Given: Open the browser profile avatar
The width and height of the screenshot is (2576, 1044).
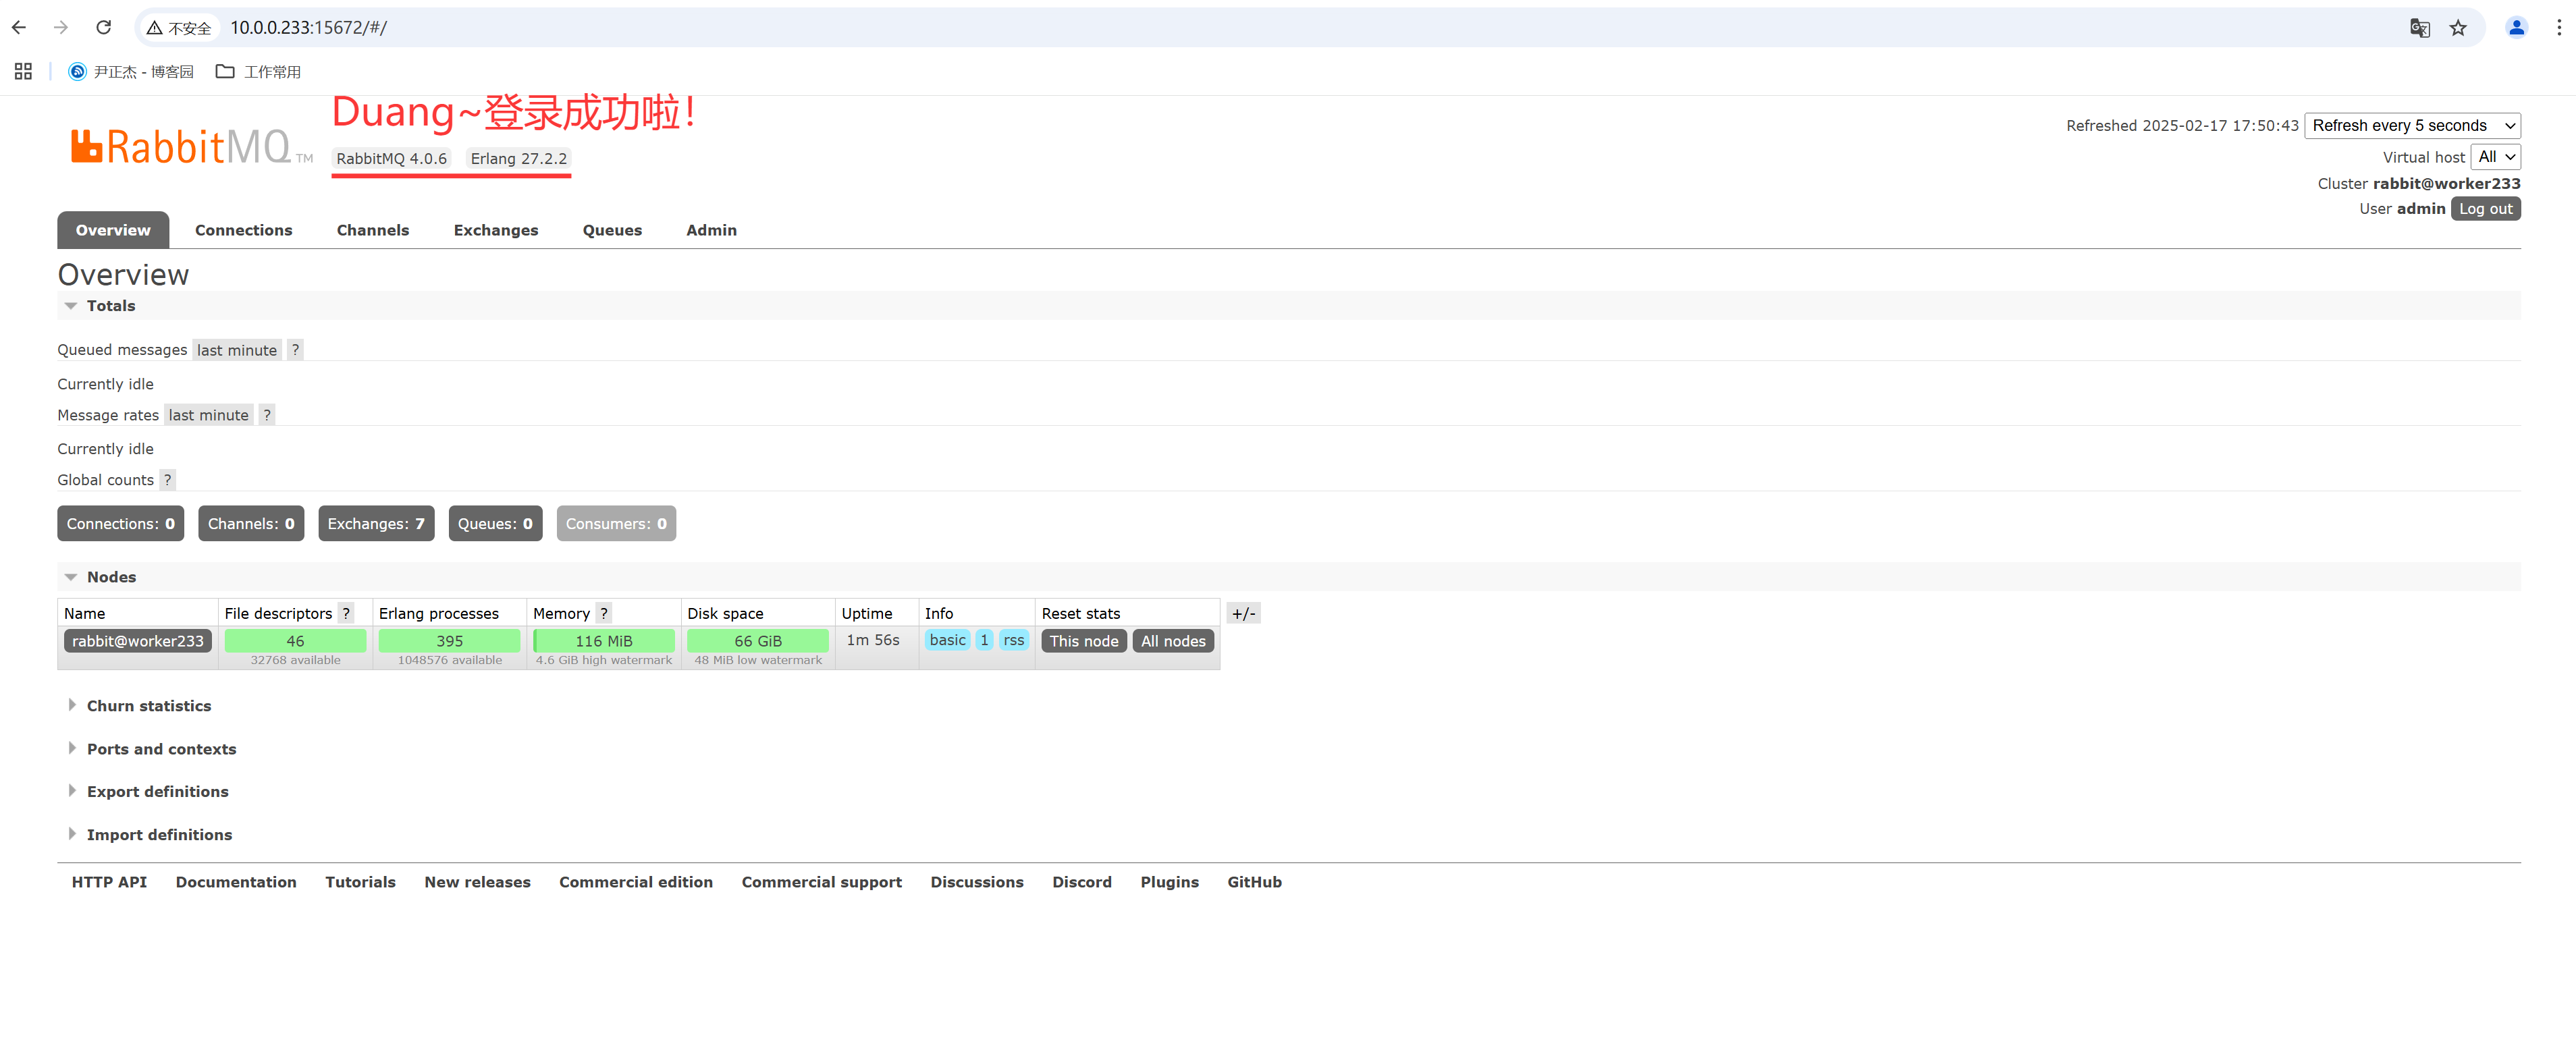Looking at the screenshot, I should click(x=2516, y=27).
